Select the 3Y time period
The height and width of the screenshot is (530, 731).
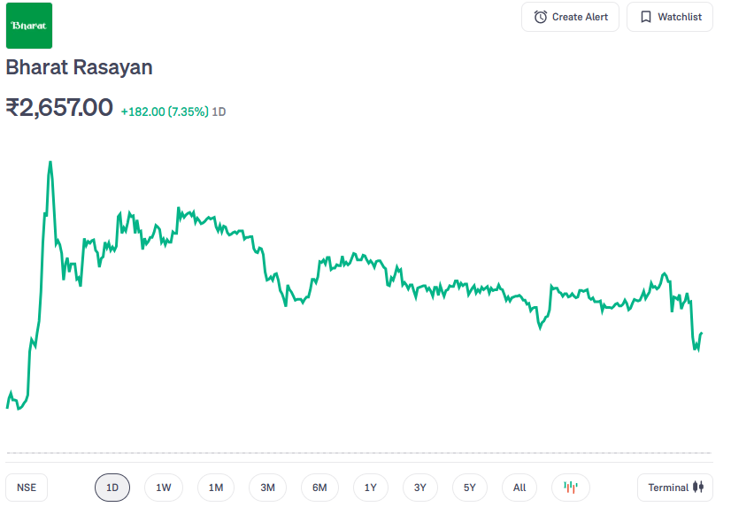click(420, 488)
